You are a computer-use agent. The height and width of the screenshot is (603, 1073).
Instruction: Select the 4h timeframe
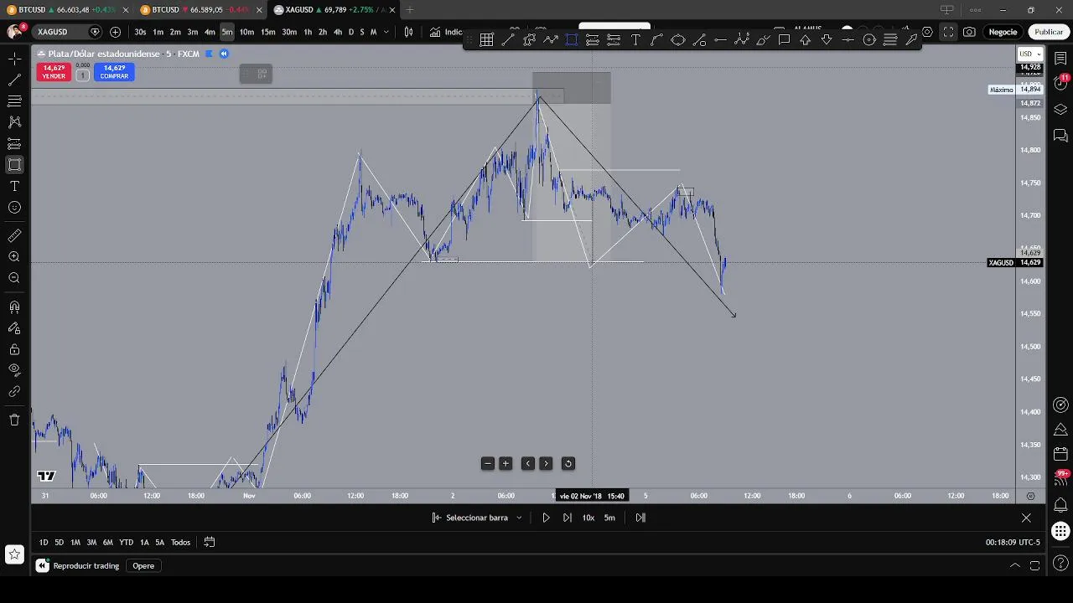[x=338, y=32]
